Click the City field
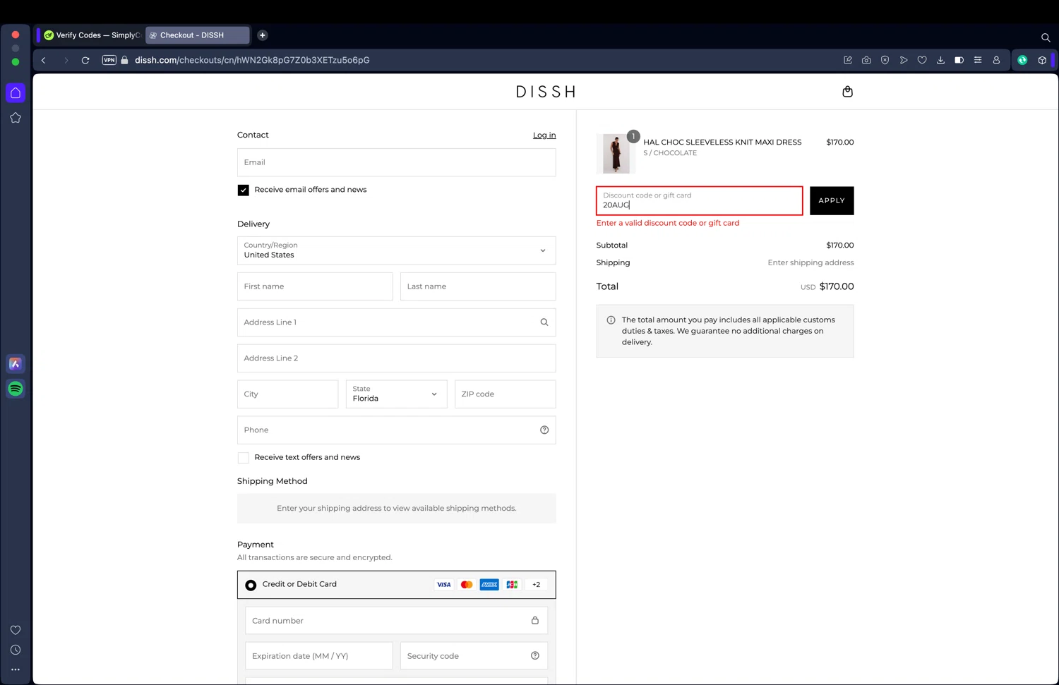The width and height of the screenshot is (1059, 685). click(288, 394)
